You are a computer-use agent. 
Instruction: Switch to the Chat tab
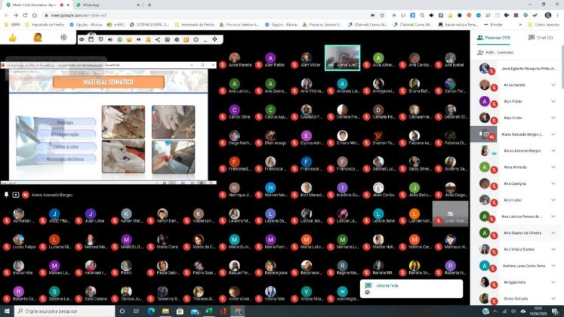click(x=541, y=38)
